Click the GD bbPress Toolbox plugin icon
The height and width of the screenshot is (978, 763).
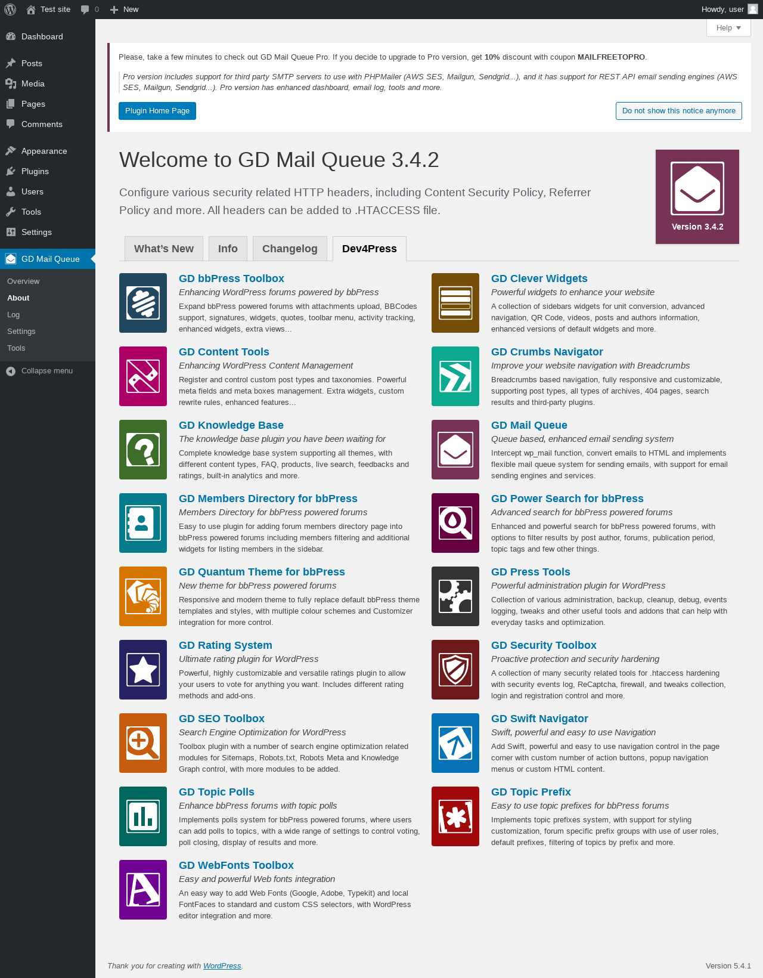click(143, 303)
